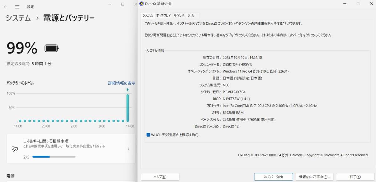Image resolution: width=376 pixels, height=182 pixels.
Task: Open 詳細情報の表示 link
Action: (122, 83)
